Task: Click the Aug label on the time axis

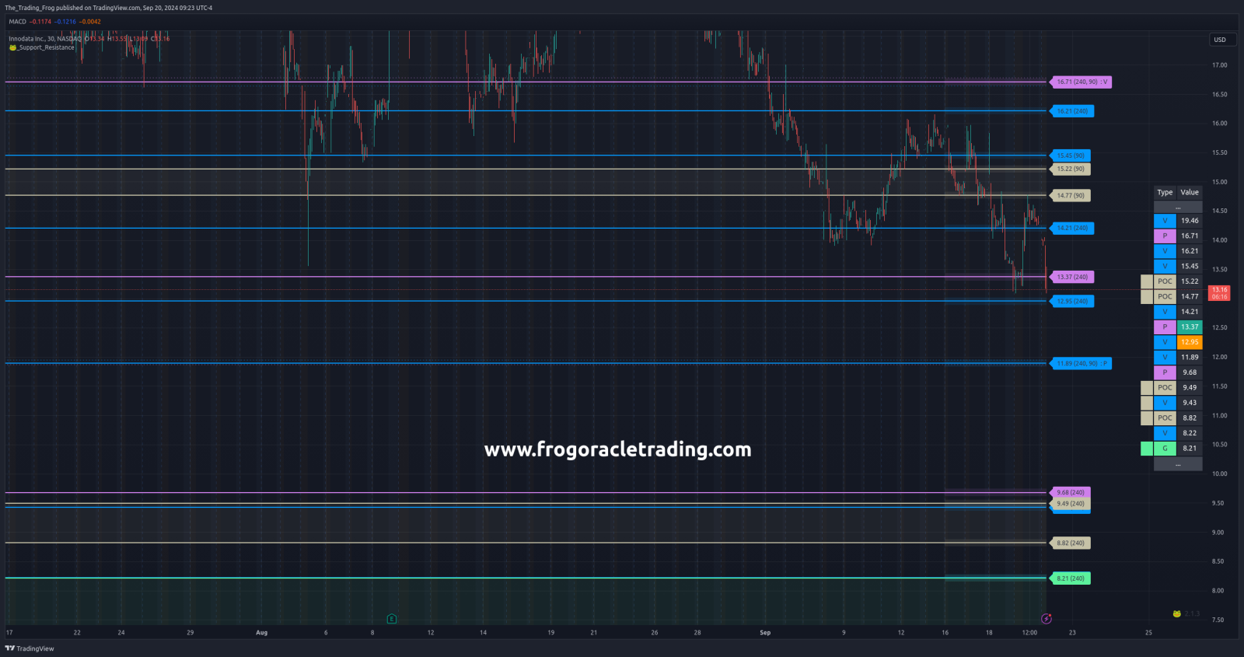Action: pos(261,633)
